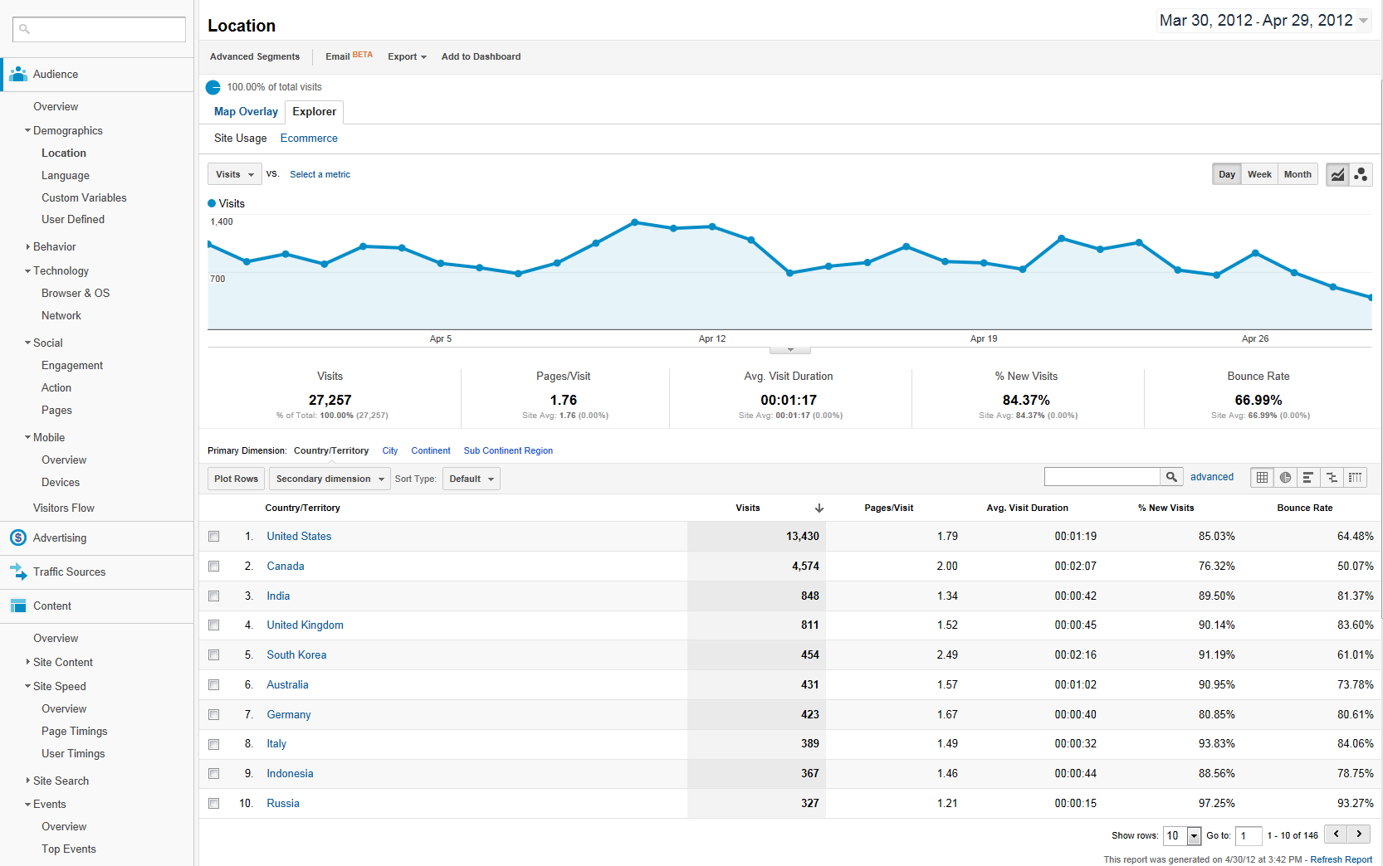Viewport: 1383px width, 866px height.
Task: Open the date range picker
Action: point(1264,21)
